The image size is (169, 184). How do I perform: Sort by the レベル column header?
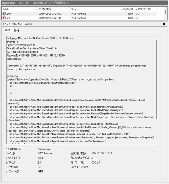(x=20, y=9)
